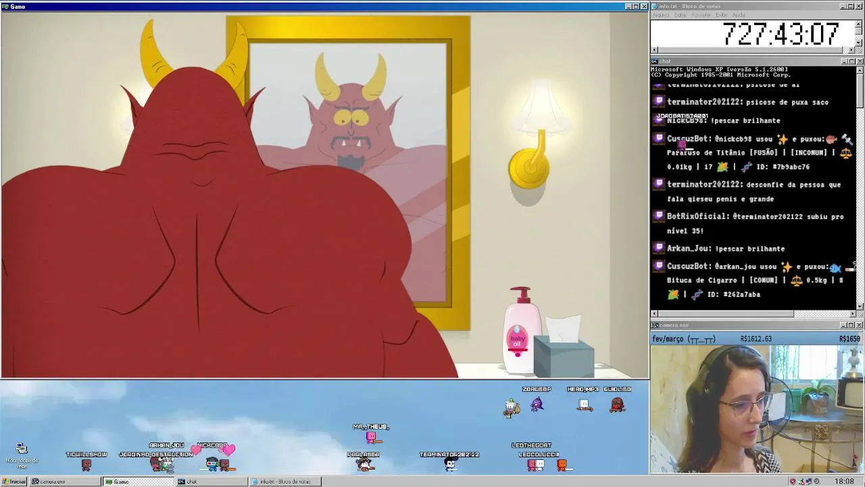The image size is (865, 487).
Task: Switch to info.txt Bloco de notas taskbar button
Action: click(284, 482)
